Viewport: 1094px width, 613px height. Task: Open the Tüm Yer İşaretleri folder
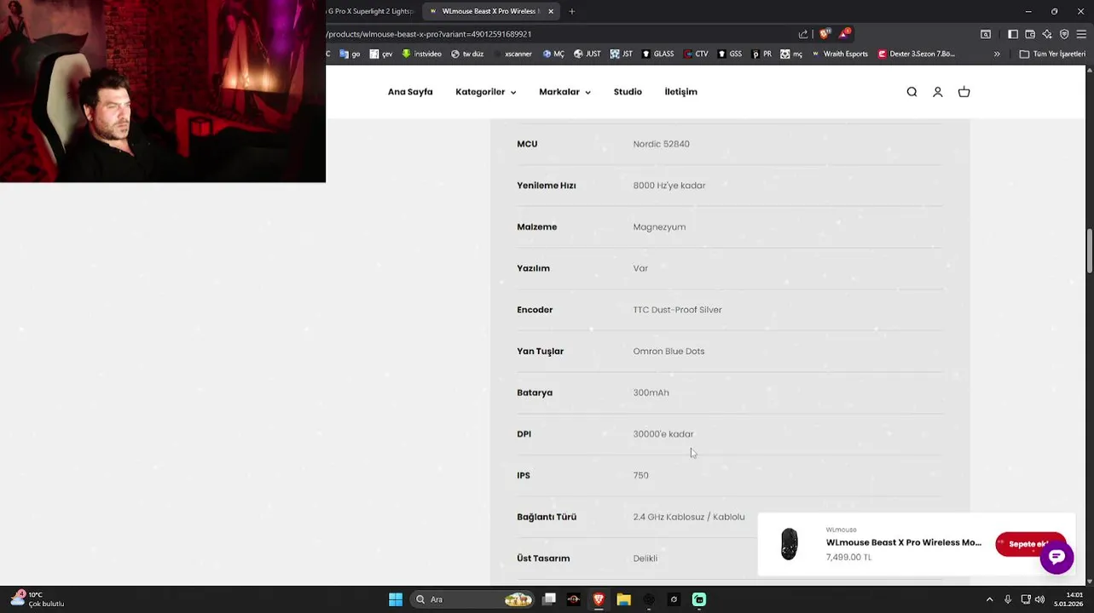(x=1052, y=54)
